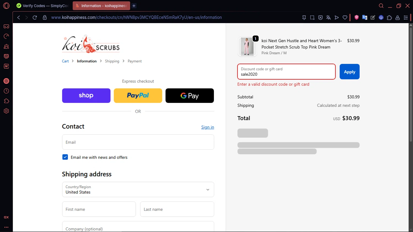
Task: Open GX Control speedometer icon
Action: 6,36
